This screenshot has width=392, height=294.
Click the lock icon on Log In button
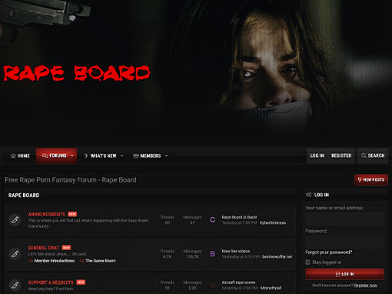[337, 274]
